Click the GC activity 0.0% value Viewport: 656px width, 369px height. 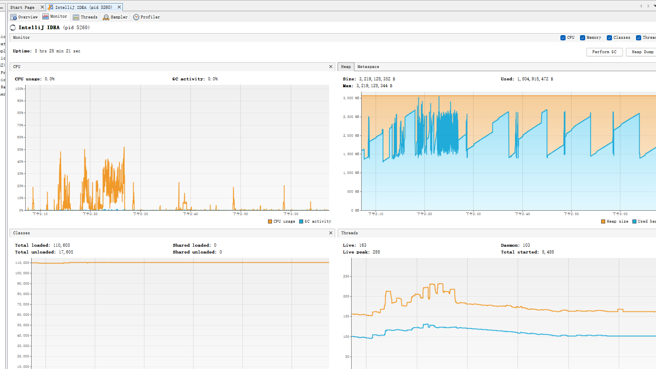point(213,79)
